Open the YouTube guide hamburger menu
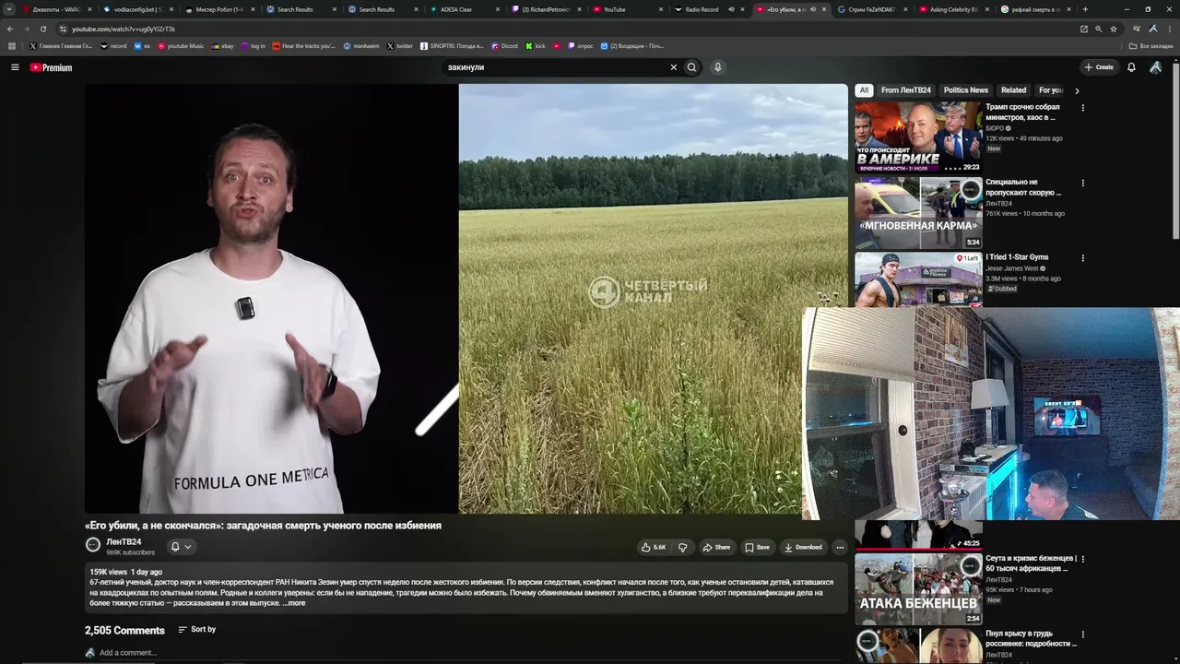This screenshot has height=664, width=1180. click(15, 67)
